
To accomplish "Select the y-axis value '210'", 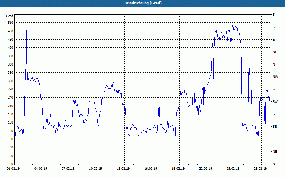I will tap(11, 106).
